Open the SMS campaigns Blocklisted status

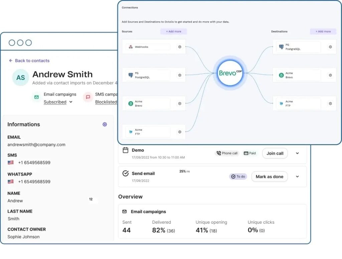(x=106, y=102)
